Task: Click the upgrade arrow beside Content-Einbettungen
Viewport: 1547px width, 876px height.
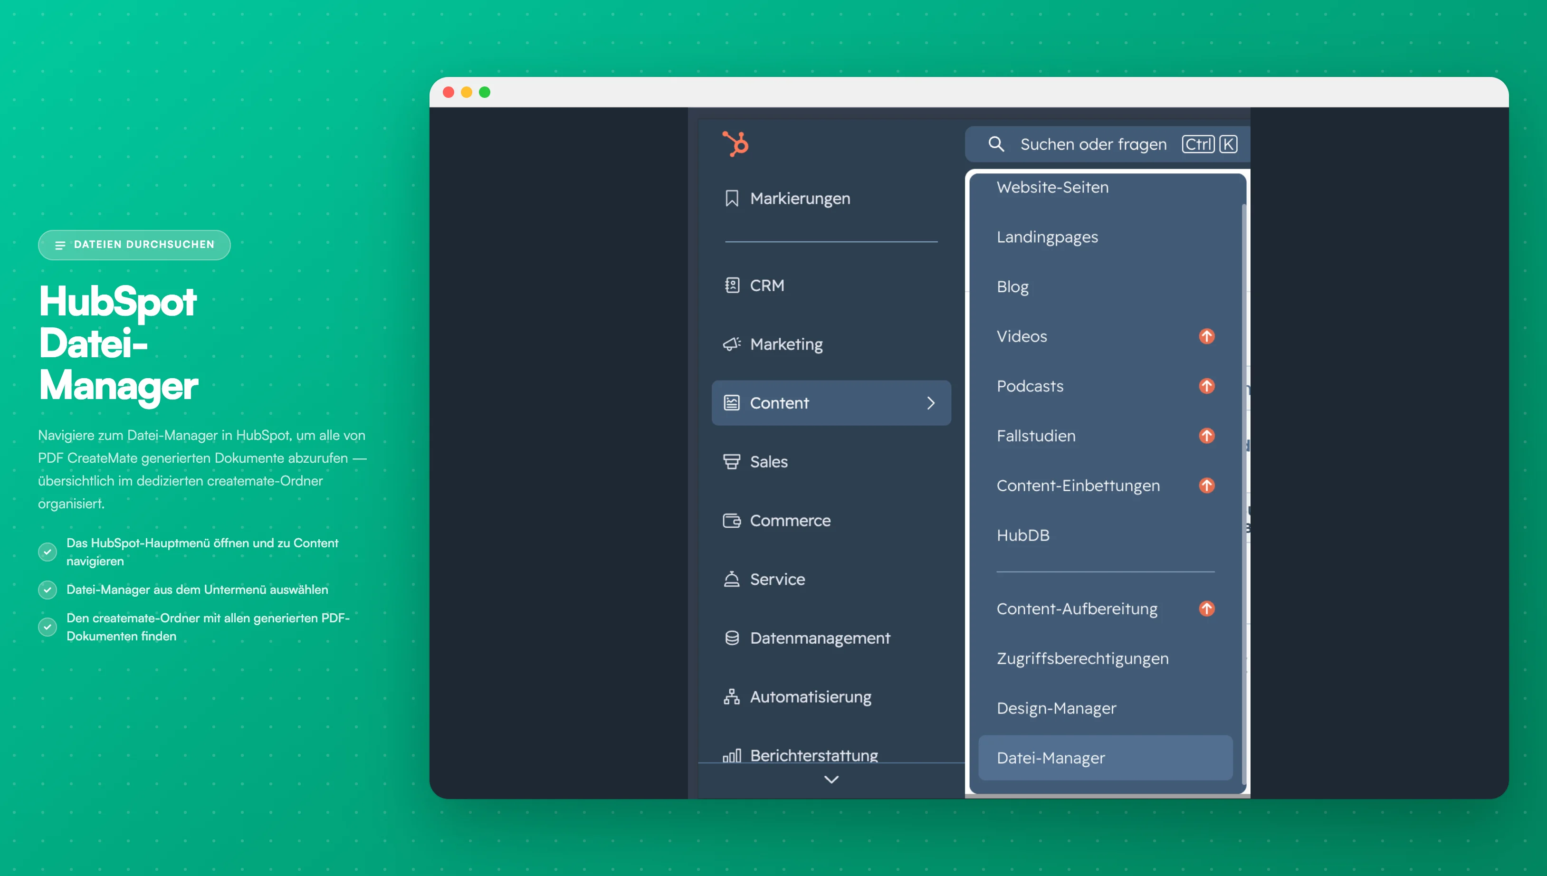Action: 1206,486
